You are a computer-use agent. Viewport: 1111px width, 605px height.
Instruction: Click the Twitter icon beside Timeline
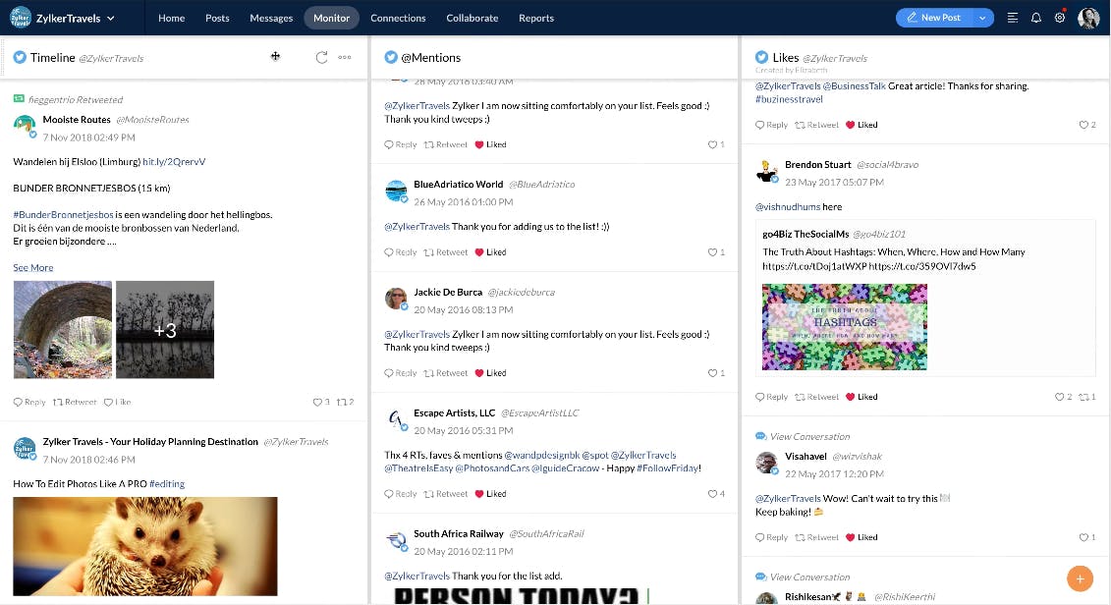tap(20, 57)
